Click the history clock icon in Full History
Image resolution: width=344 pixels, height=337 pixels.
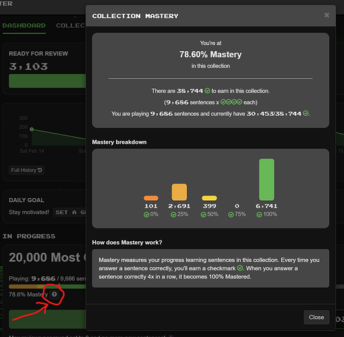(x=40, y=170)
